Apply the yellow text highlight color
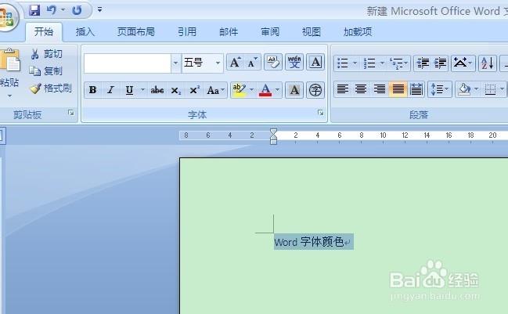Viewport: 508px width, 314px height. [x=239, y=90]
